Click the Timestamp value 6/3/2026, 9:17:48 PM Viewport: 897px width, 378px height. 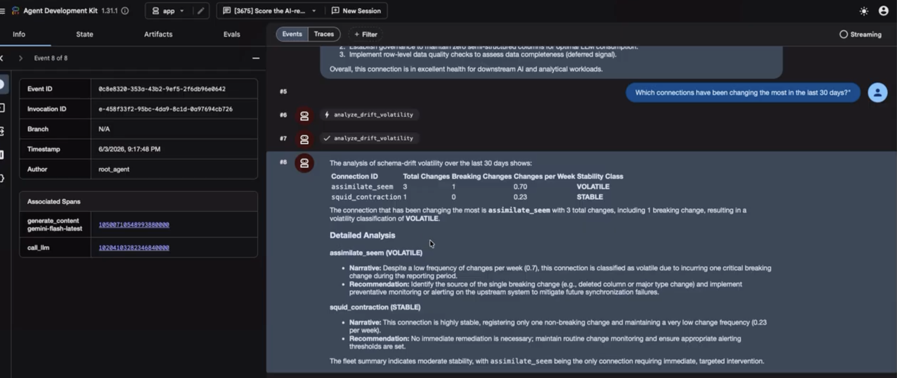coord(129,149)
